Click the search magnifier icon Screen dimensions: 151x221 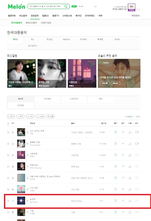(x=66, y=6)
